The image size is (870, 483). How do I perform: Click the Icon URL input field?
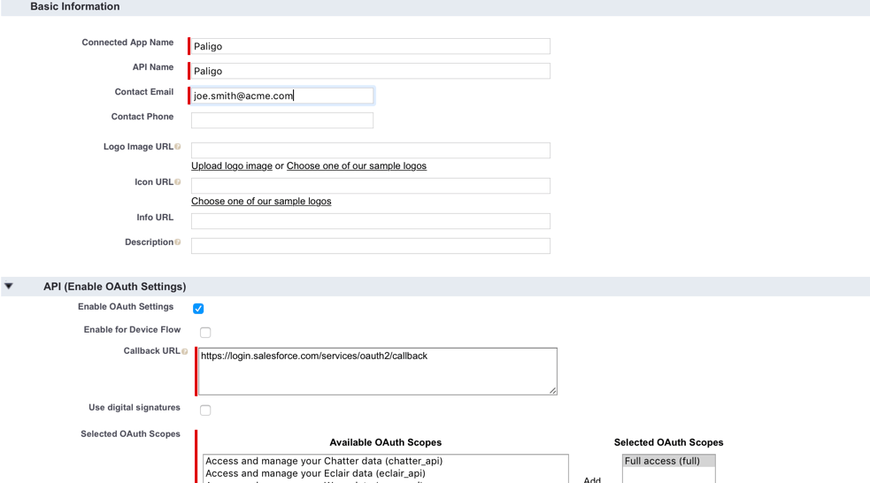click(371, 186)
